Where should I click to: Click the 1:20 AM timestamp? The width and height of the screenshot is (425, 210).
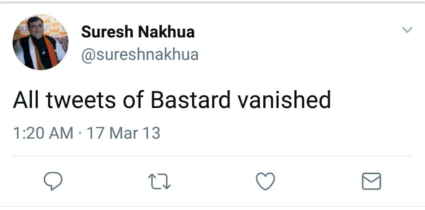coord(43,133)
